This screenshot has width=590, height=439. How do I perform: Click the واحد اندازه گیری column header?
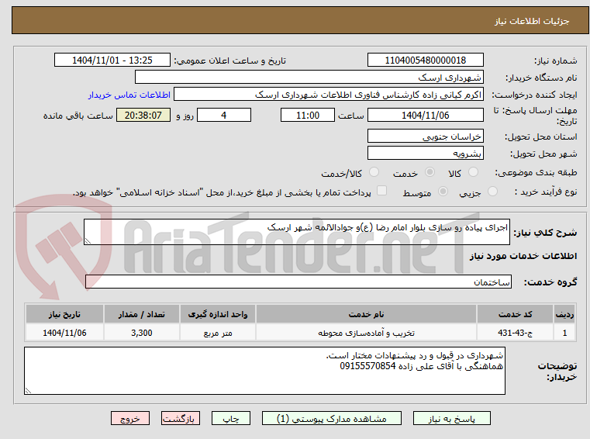pyautogui.click(x=218, y=314)
